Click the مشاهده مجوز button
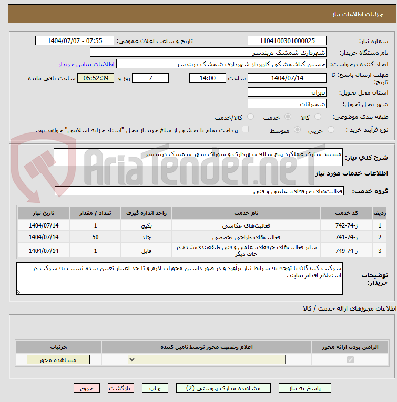 coord(58,359)
